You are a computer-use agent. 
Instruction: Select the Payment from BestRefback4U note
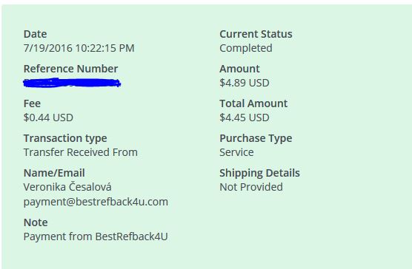[96, 236]
